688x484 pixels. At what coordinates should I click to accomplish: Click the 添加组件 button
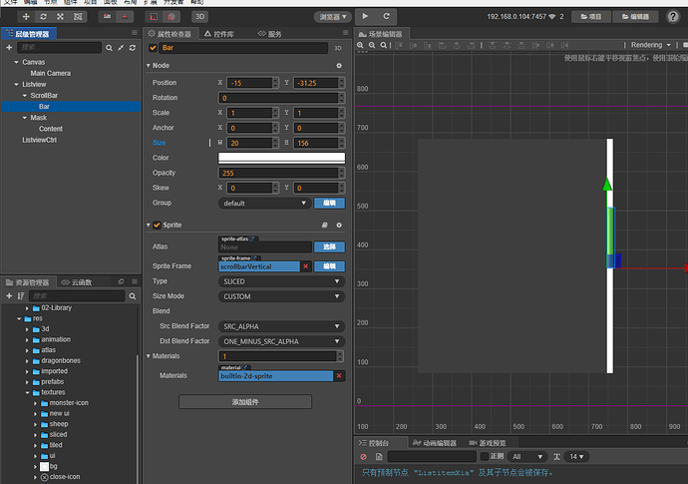click(x=244, y=401)
